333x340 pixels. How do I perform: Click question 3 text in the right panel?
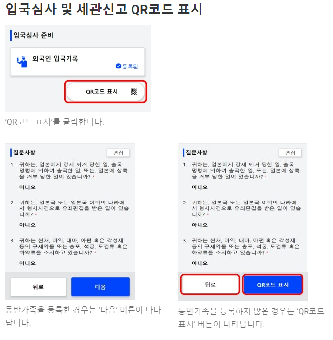245,246
